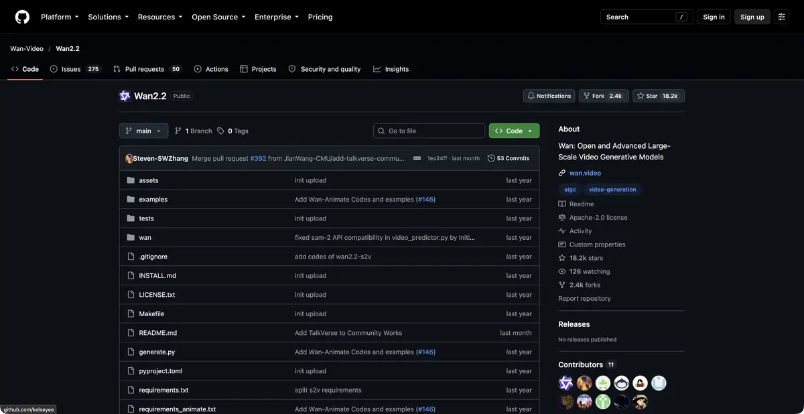Click the README.md file icon
The height and width of the screenshot is (414, 804).
[x=131, y=333]
